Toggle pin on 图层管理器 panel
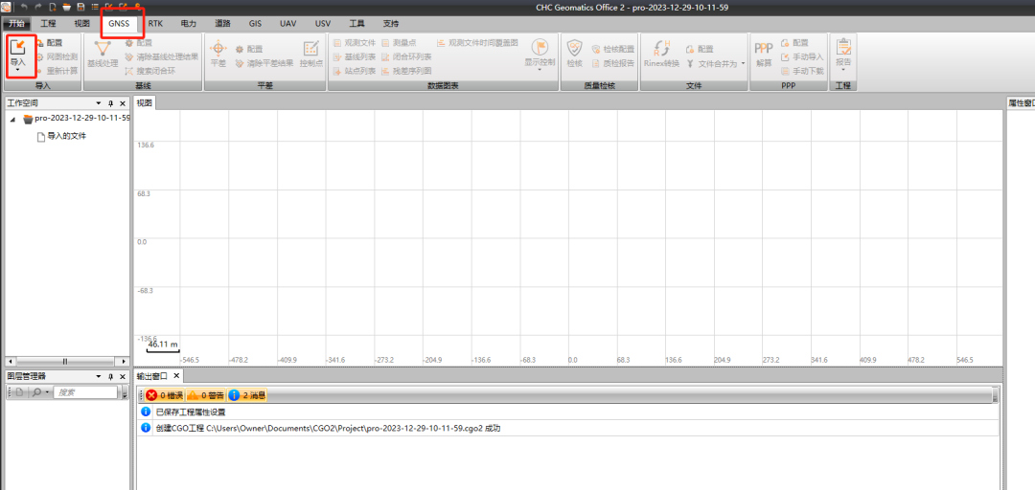The image size is (1035, 490). [111, 376]
